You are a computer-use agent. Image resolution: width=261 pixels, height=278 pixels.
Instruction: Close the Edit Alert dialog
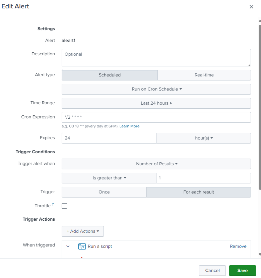(x=251, y=7)
